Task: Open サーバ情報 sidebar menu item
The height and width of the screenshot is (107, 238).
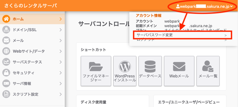Action: coord(32,84)
